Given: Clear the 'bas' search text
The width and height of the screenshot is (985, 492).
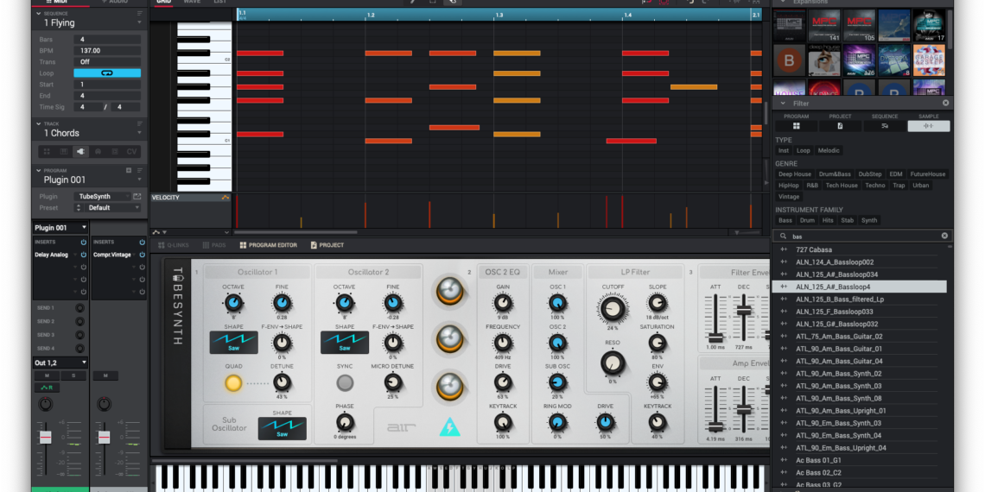Looking at the screenshot, I should pos(944,236).
